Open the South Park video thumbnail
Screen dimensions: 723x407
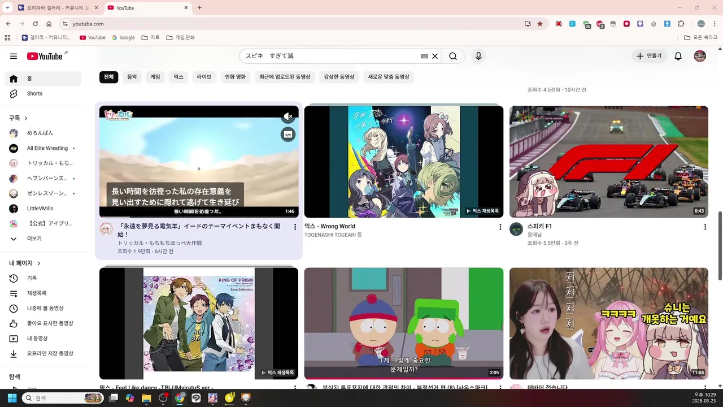(x=404, y=323)
